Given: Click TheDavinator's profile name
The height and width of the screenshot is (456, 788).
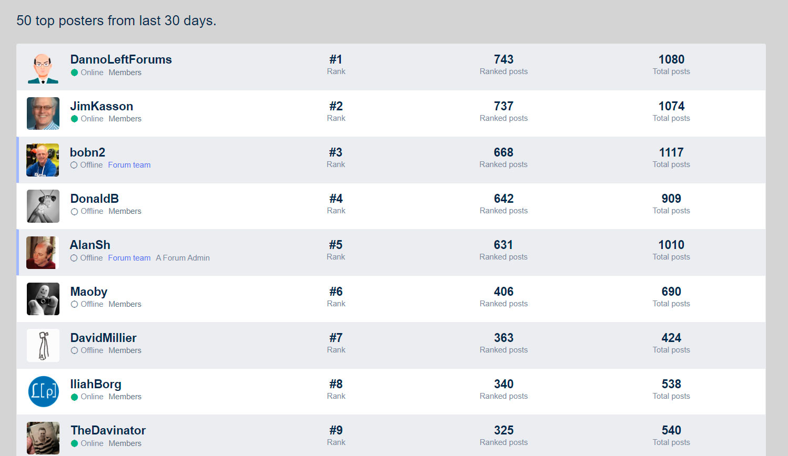Looking at the screenshot, I should 108,430.
